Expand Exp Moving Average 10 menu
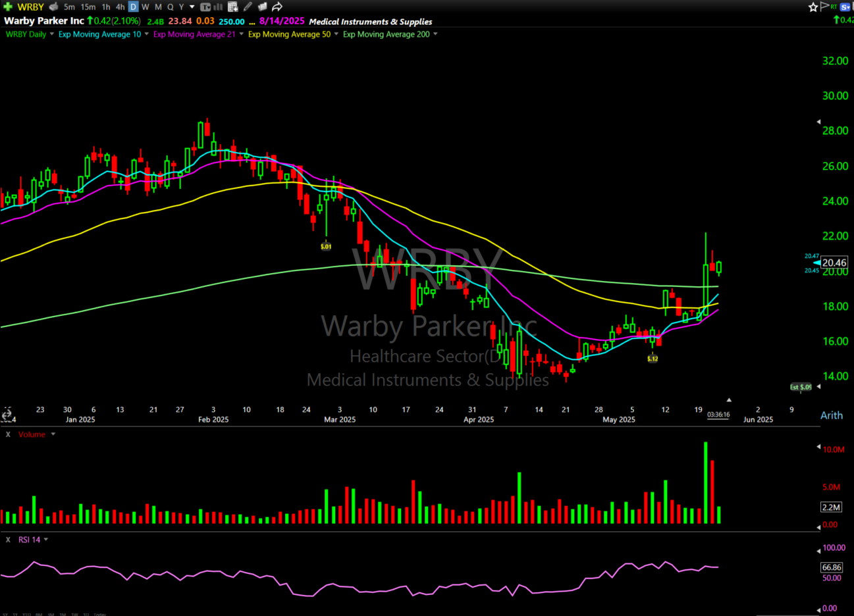This screenshot has height=616, width=854. click(146, 34)
